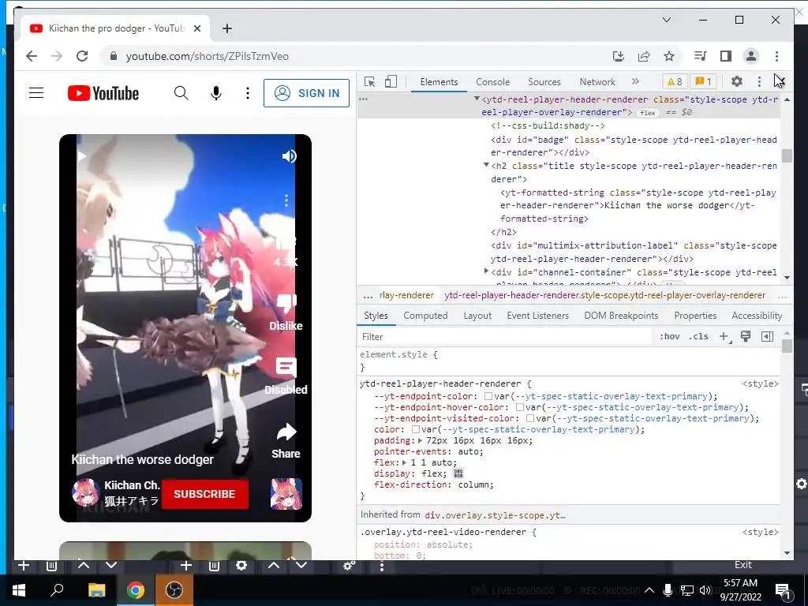Open YouTube settings three-dot menu
This screenshot has height=606, width=808.
click(247, 93)
